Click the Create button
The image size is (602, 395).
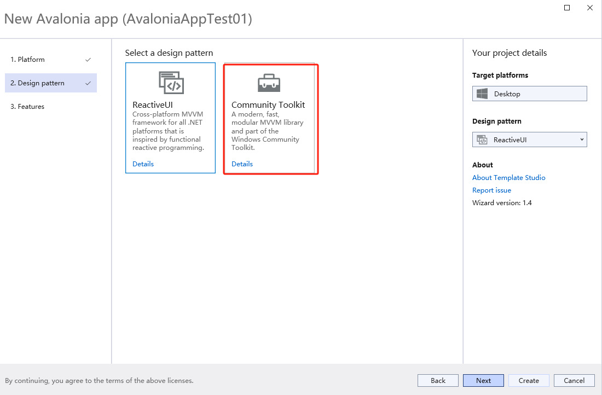point(529,380)
